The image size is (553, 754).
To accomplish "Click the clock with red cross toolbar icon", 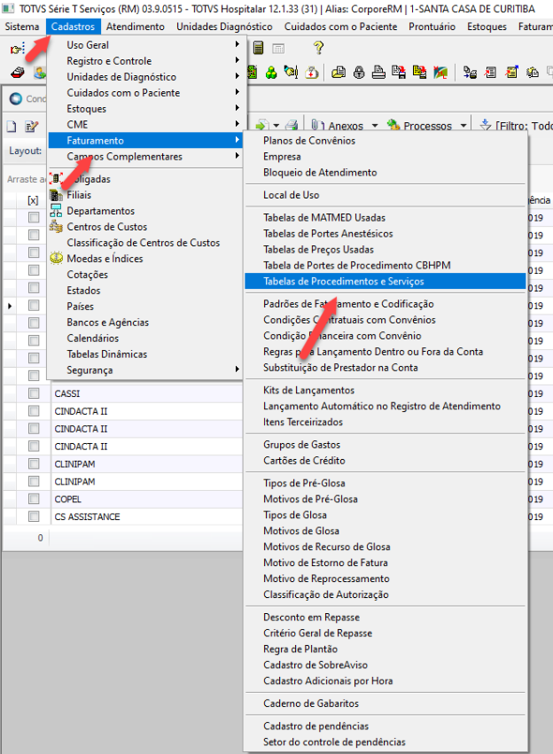I will (312, 73).
